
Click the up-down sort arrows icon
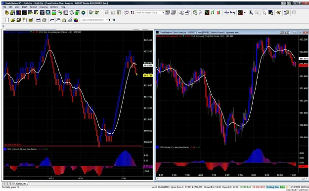132,13
